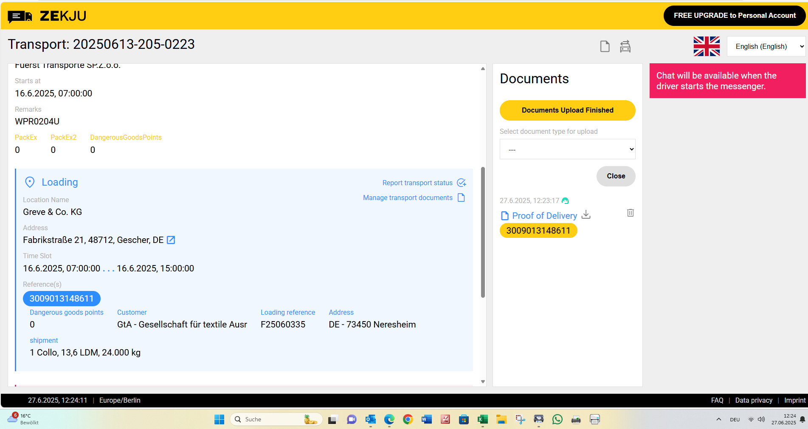The image size is (808, 429).
Task: Open the Data privacy footer link
Action: tap(754, 401)
